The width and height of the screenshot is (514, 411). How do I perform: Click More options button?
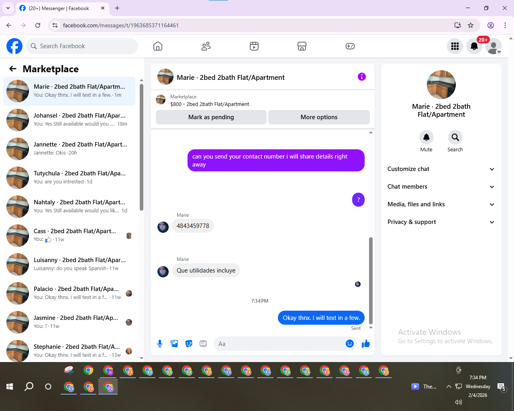coord(319,117)
